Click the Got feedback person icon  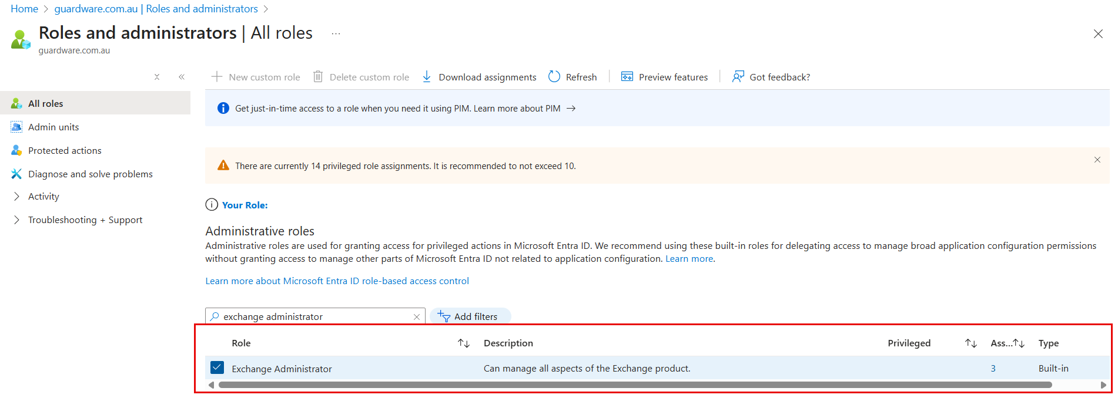[x=738, y=77]
